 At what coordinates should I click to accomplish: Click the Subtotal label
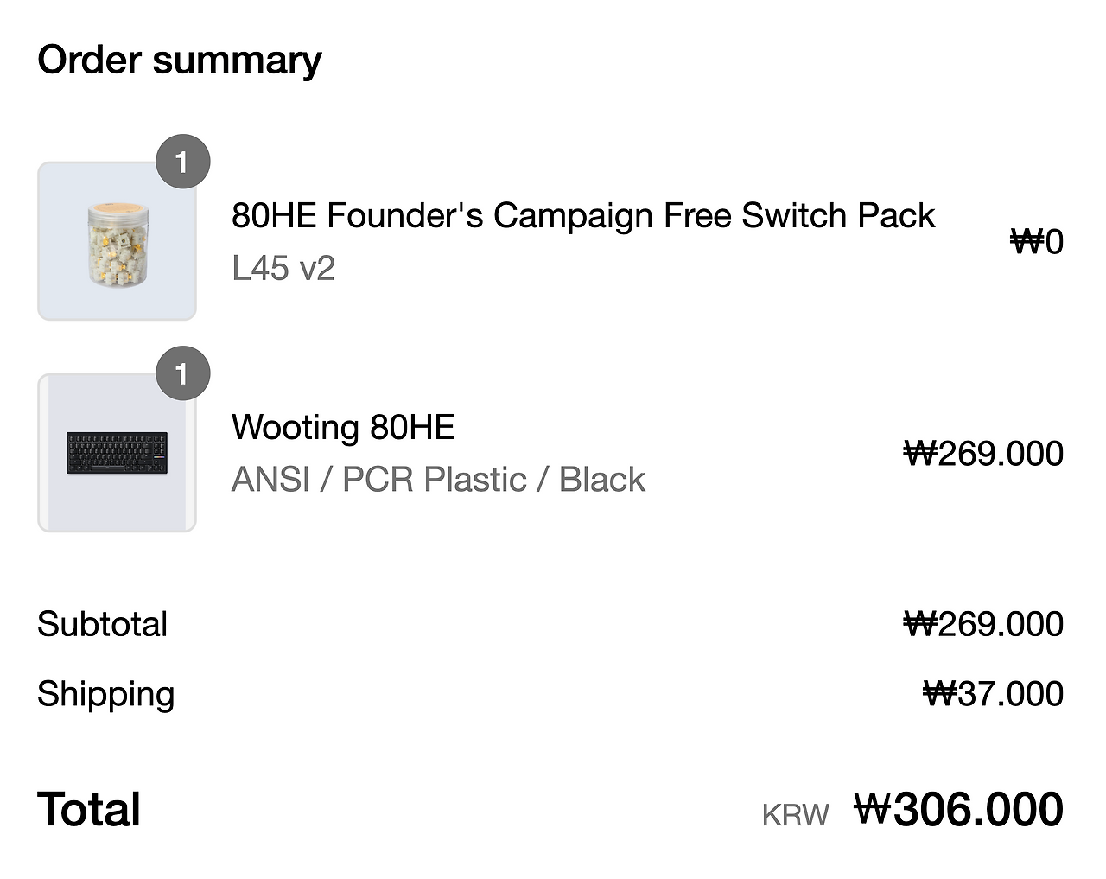pyautogui.click(x=103, y=624)
